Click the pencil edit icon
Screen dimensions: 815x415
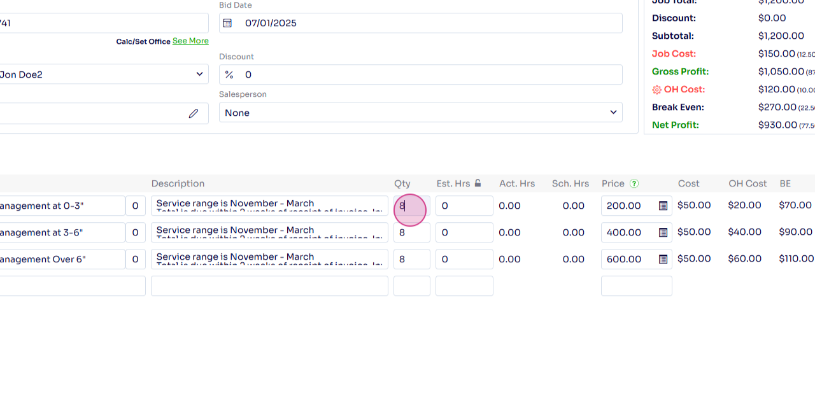(194, 113)
